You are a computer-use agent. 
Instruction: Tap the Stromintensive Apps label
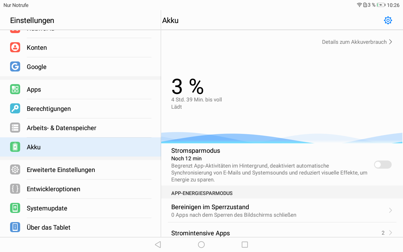[x=201, y=233]
